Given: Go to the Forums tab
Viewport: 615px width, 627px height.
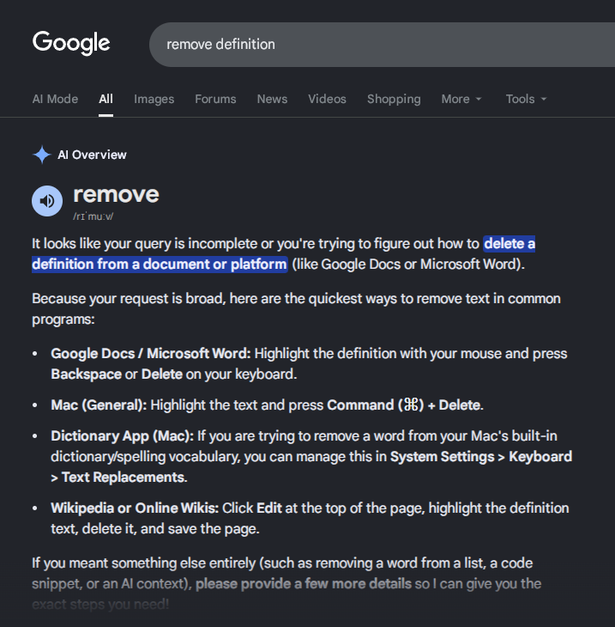Looking at the screenshot, I should click(x=215, y=99).
